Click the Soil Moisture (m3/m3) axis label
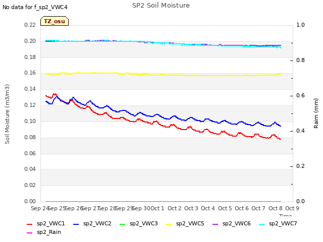 coord(7,114)
